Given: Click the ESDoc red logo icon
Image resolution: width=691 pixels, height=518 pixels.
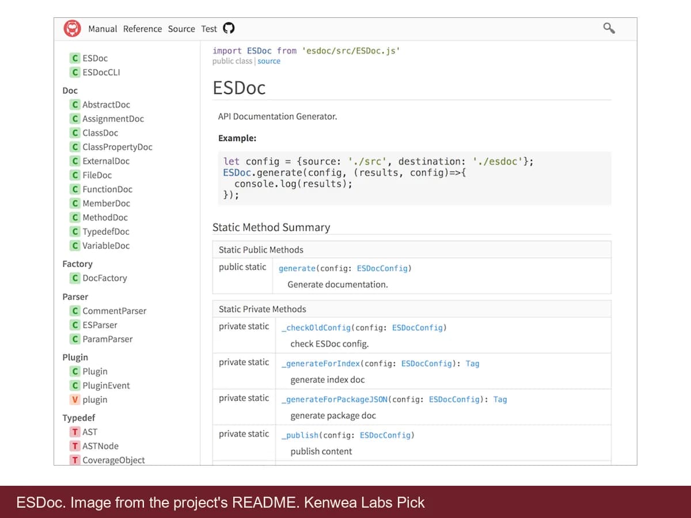Looking at the screenshot, I should 72,28.
